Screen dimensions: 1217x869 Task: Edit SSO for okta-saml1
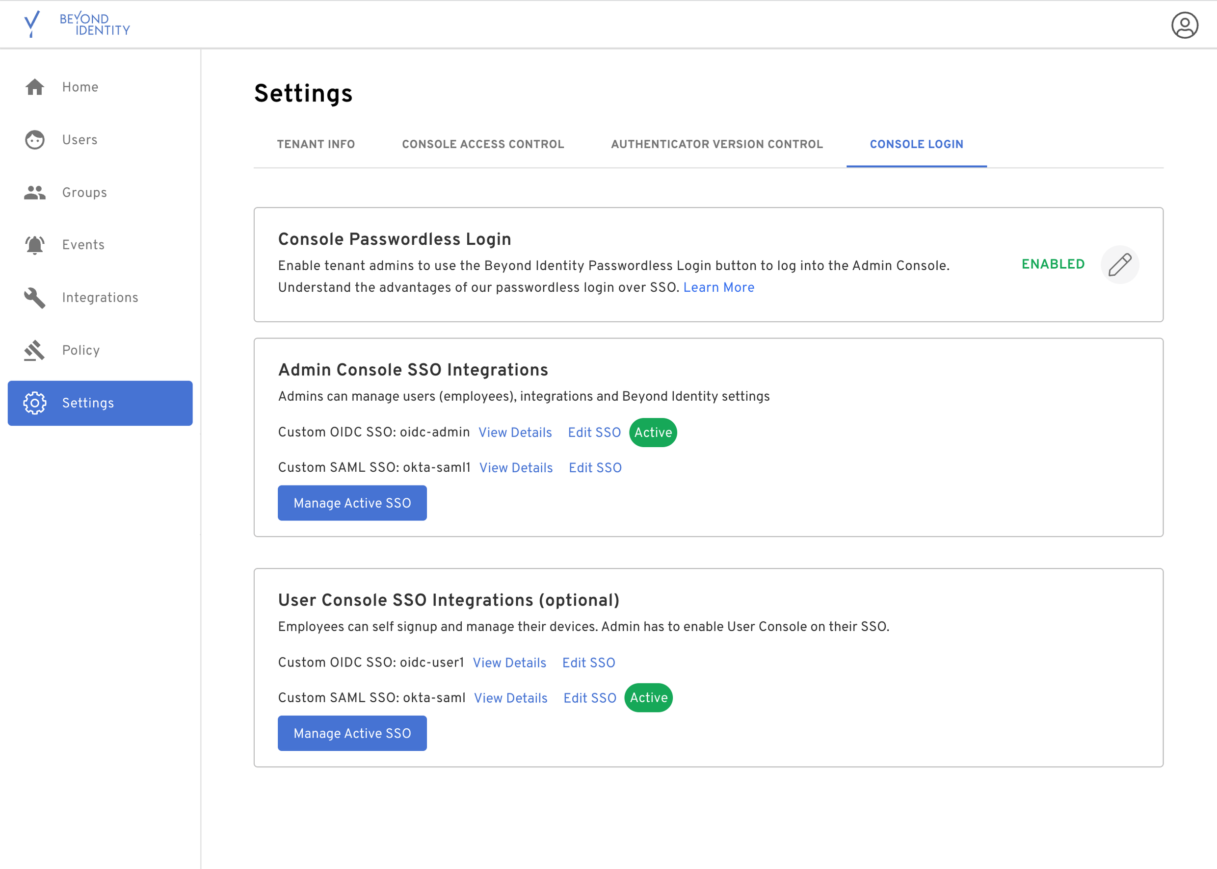(x=595, y=468)
